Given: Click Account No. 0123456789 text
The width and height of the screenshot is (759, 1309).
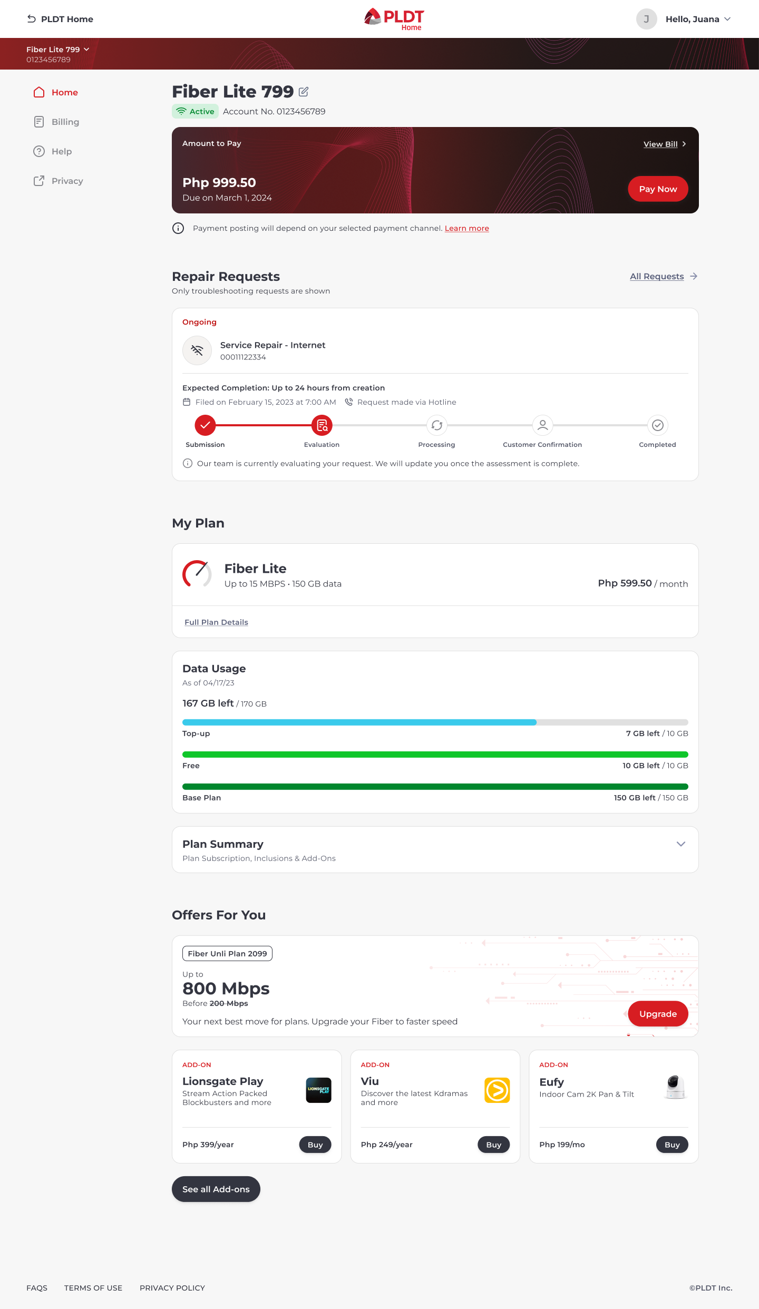Looking at the screenshot, I should 274,111.
